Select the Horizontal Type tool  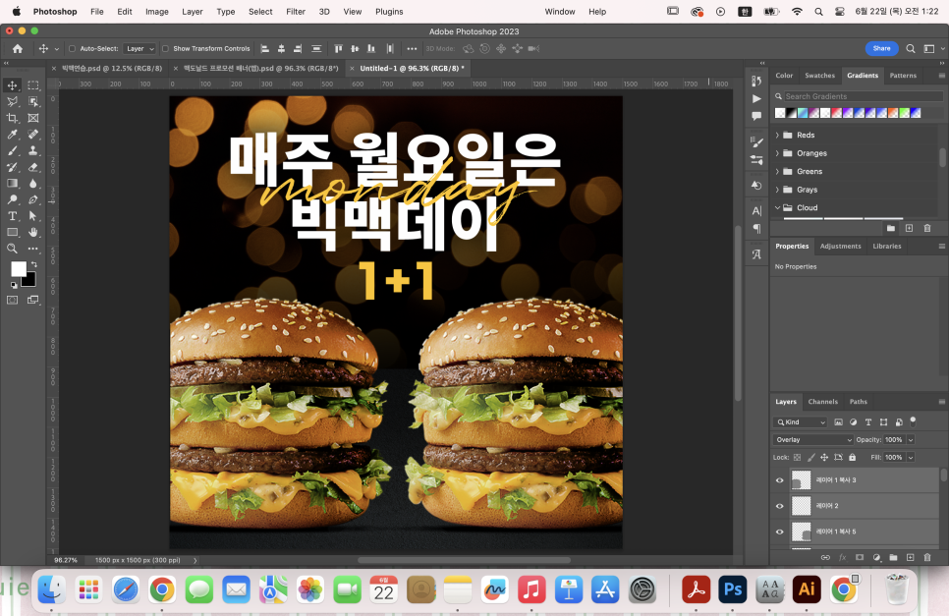click(12, 216)
